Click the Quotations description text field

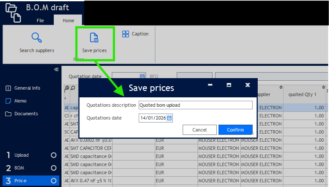click(x=195, y=105)
